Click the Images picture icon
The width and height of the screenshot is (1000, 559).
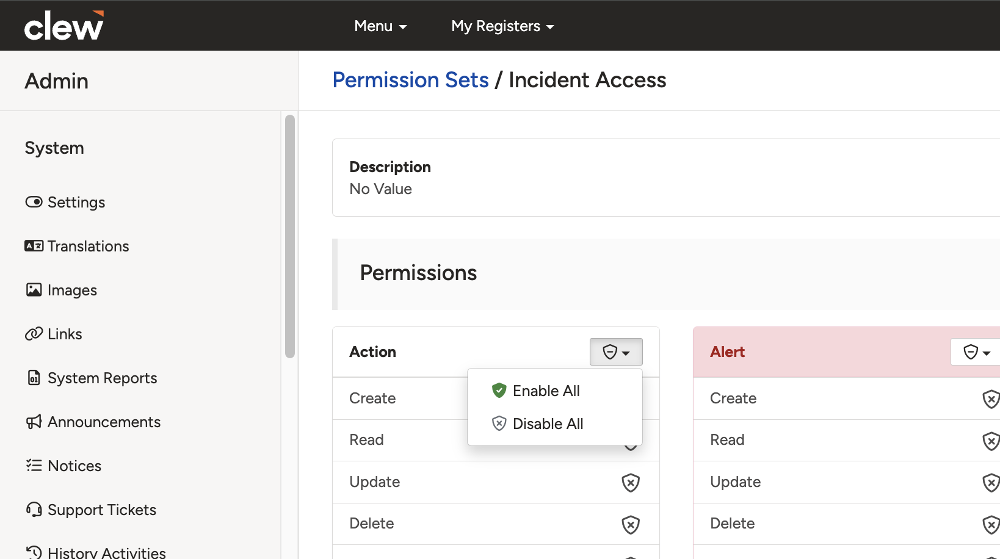(34, 290)
